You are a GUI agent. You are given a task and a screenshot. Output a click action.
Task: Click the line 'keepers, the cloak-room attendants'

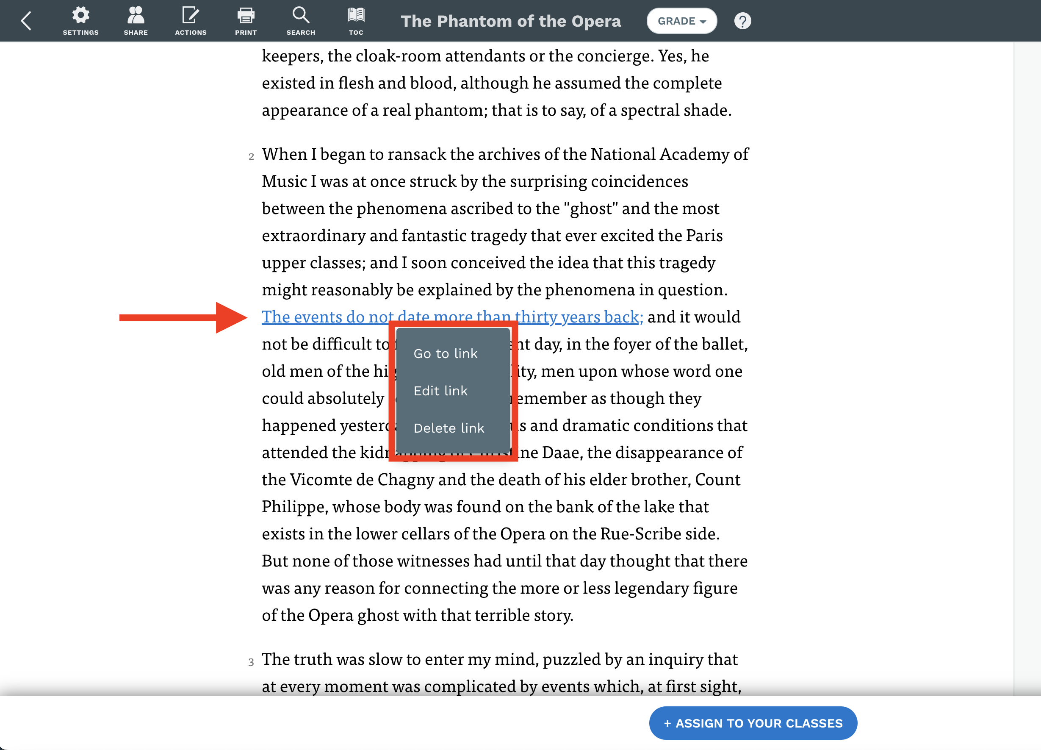(485, 56)
